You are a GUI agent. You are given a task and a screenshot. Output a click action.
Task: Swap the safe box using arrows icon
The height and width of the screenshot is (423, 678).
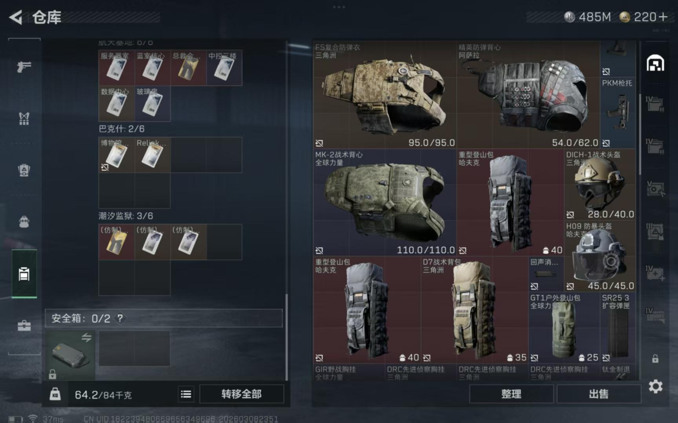click(x=86, y=337)
